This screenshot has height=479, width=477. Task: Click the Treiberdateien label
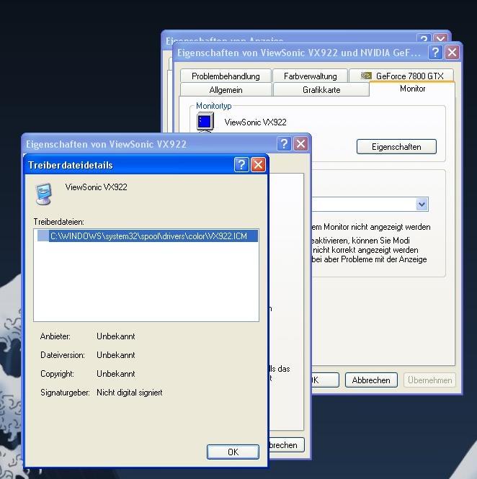[x=58, y=222]
